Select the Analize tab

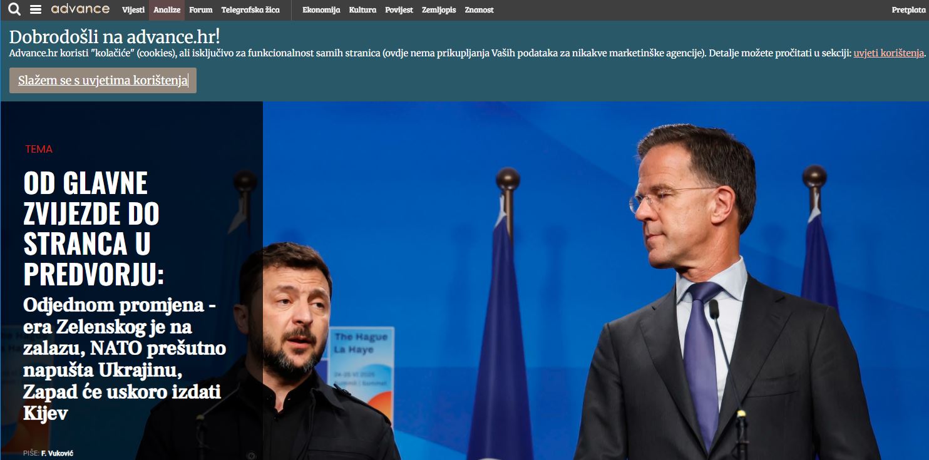tap(167, 10)
